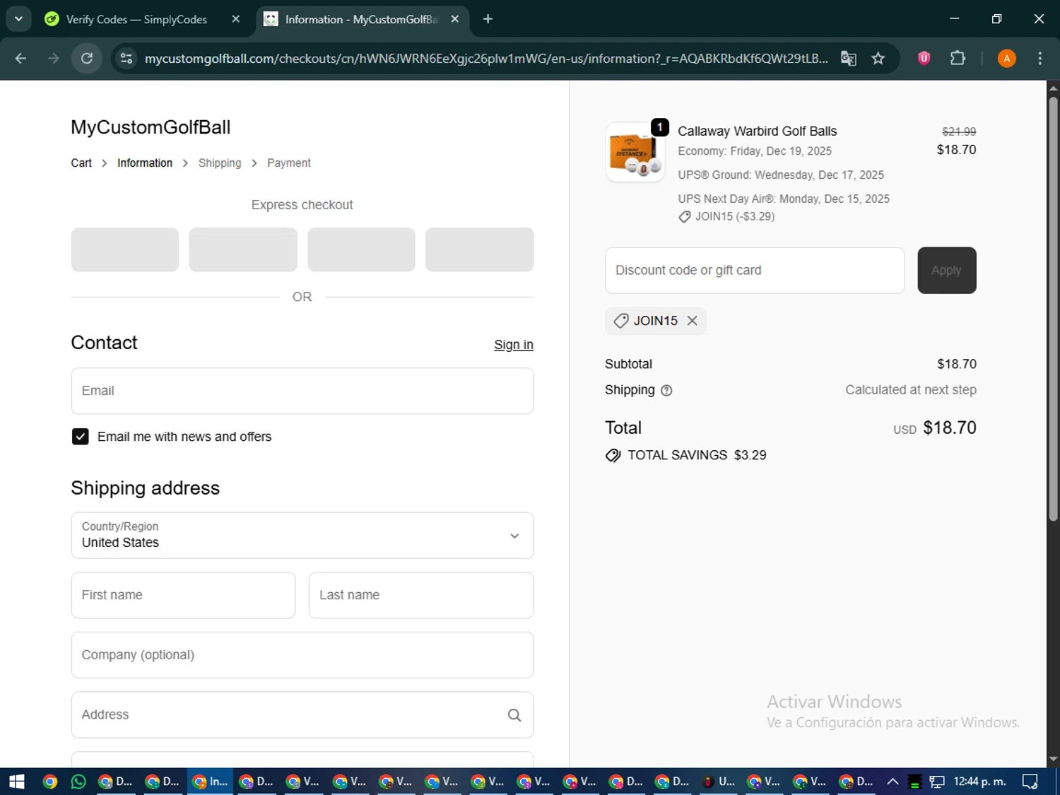Screen dimensions: 1060x795
Task: Bookmark this page with star icon
Action: pyautogui.click(x=878, y=58)
